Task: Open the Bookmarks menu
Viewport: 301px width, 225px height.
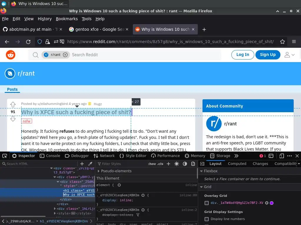Action: pos(67,19)
